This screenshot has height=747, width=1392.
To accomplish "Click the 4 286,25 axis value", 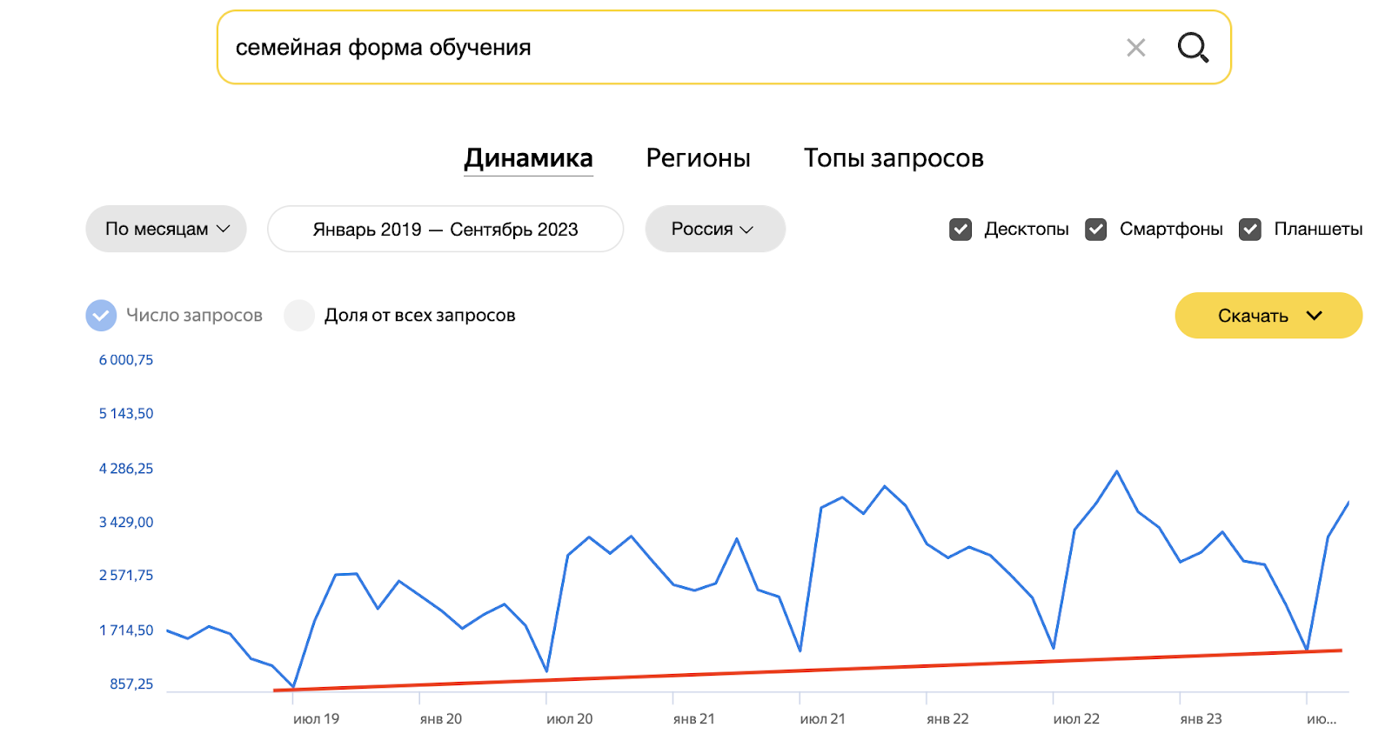I will [x=126, y=469].
